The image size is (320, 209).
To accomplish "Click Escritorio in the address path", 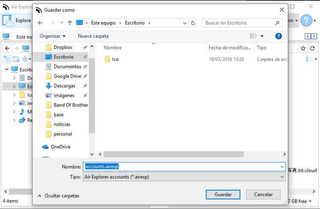I will 135,23.
